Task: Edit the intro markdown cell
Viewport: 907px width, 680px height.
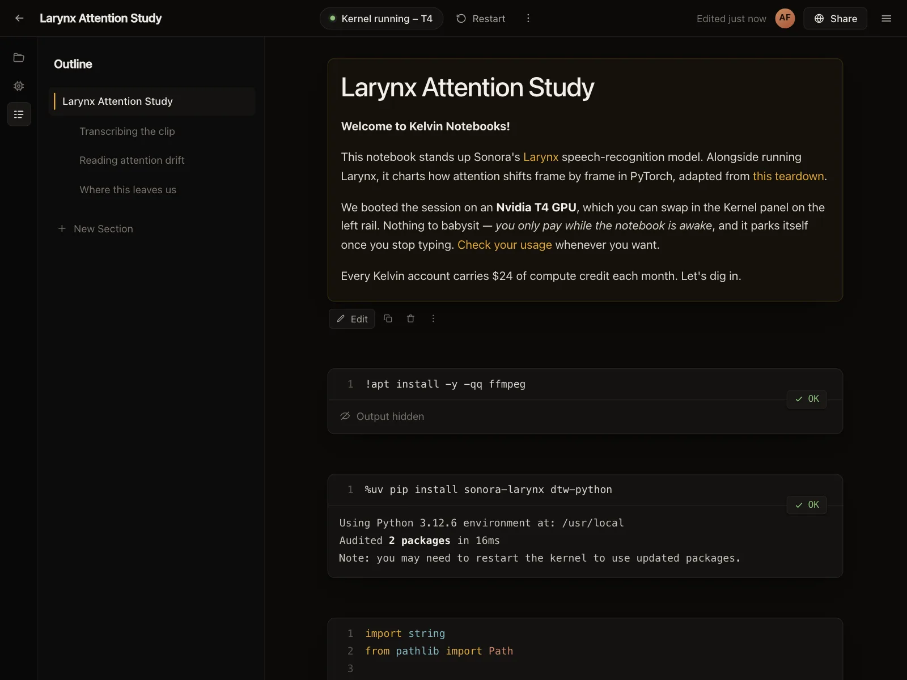Action: pyautogui.click(x=352, y=319)
